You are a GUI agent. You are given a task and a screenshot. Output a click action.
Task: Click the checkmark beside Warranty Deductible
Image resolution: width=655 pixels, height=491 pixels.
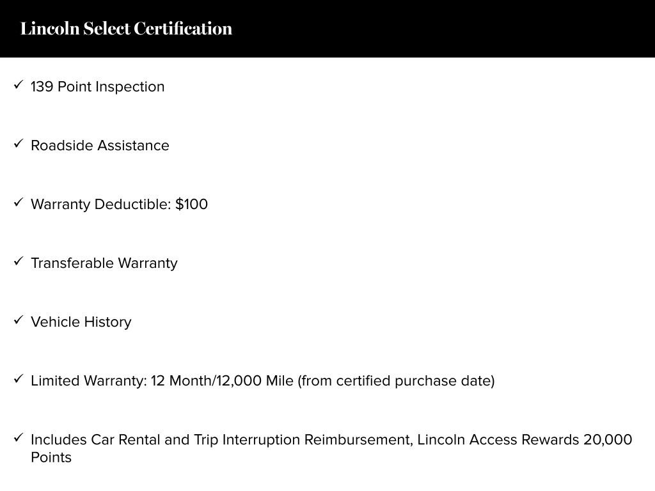[x=19, y=202]
